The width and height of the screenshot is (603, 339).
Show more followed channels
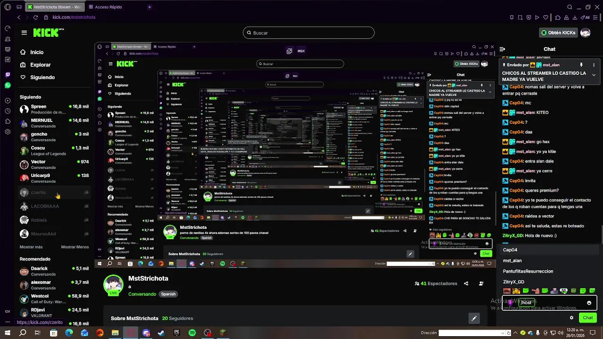(x=31, y=247)
